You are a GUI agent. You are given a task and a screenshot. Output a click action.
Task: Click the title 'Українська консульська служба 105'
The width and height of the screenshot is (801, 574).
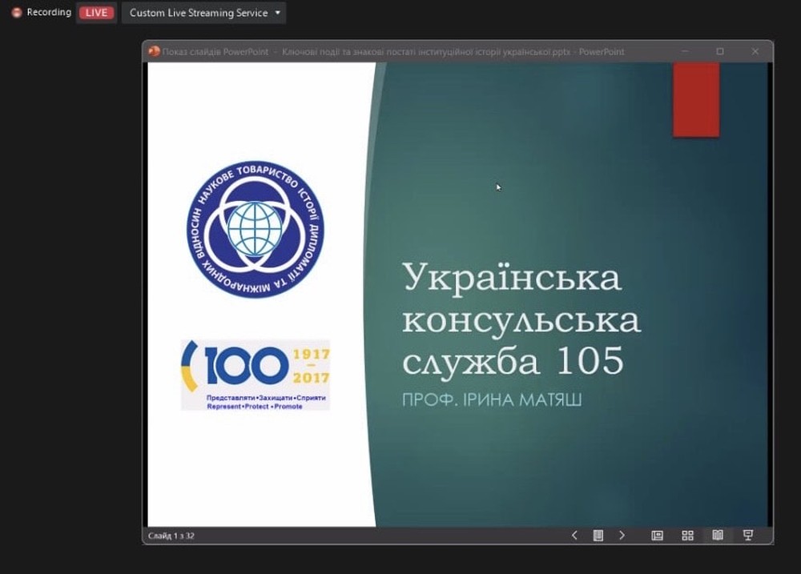(x=521, y=319)
